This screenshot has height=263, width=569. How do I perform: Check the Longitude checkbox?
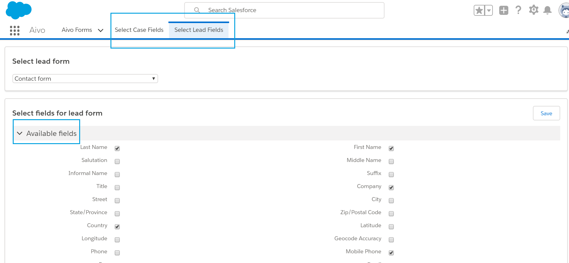click(x=117, y=240)
